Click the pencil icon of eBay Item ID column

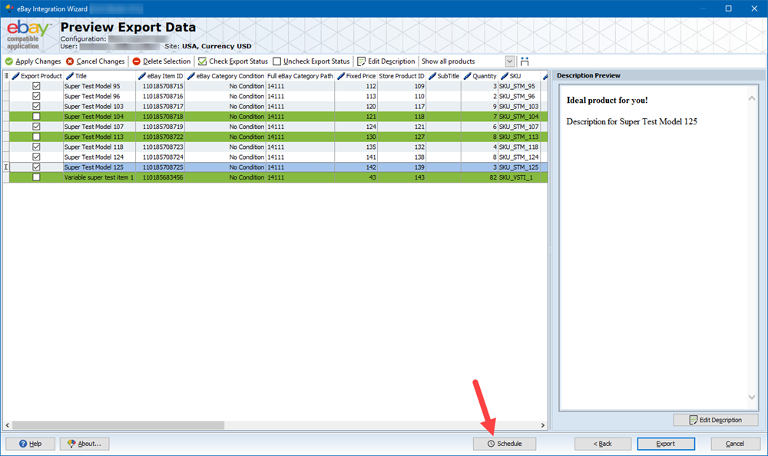coord(142,76)
